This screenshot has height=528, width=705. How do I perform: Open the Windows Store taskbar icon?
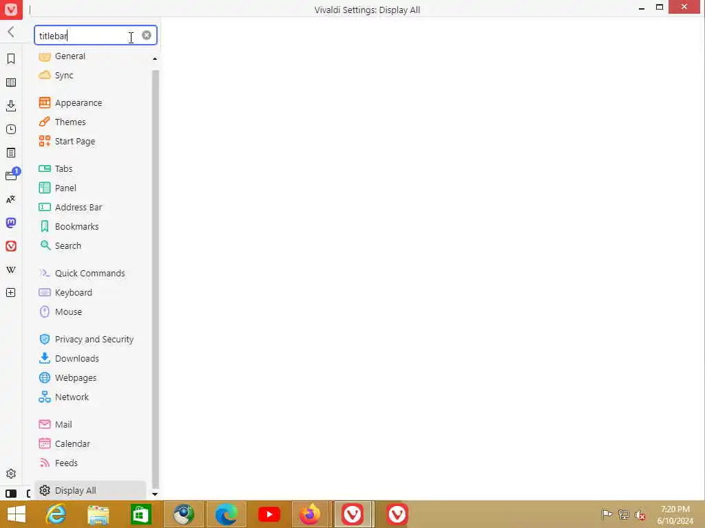pos(140,514)
